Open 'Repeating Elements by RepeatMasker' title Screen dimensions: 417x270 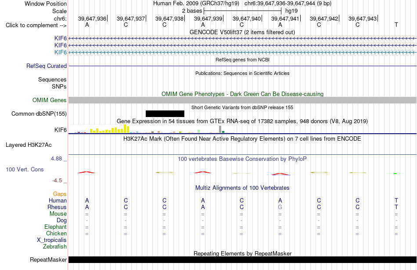[x=242, y=253]
